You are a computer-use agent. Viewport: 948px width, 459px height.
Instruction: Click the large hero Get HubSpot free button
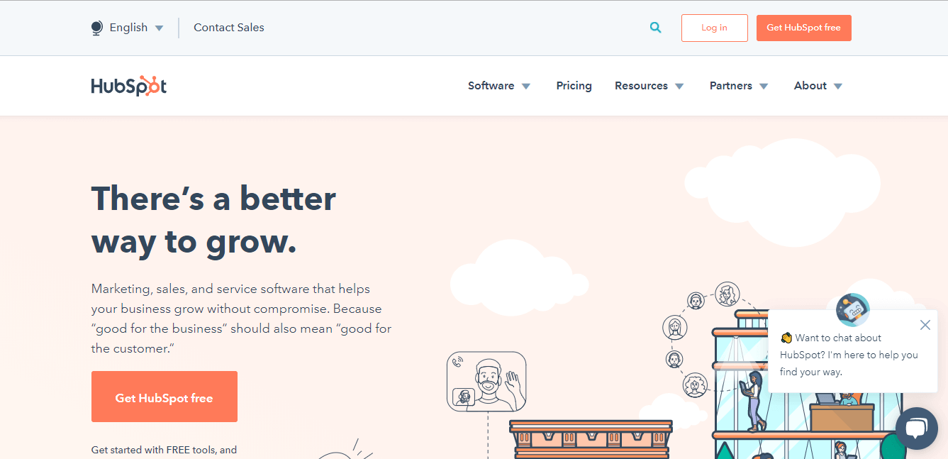pos(164,397)
